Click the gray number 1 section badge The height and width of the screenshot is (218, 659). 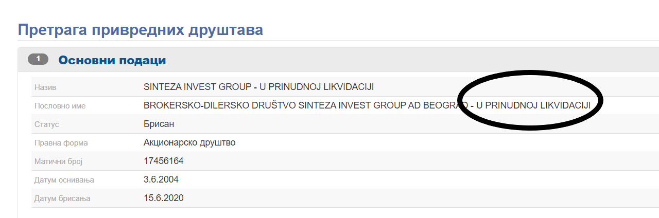click(38, 60)
